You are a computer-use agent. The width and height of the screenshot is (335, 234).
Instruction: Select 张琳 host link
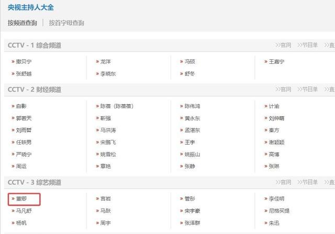click(x=274, y=166)
